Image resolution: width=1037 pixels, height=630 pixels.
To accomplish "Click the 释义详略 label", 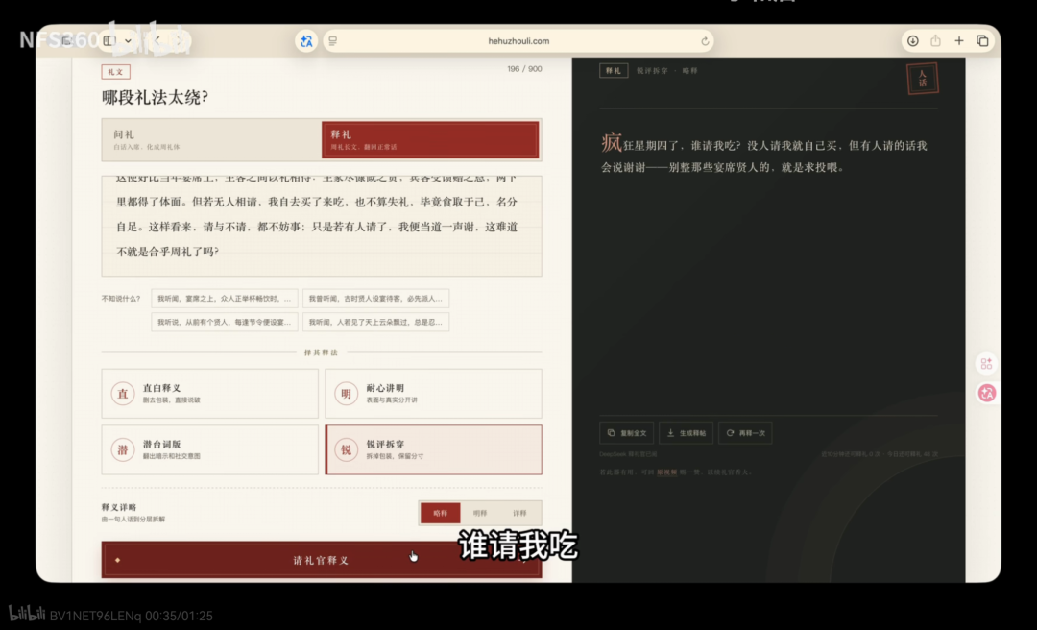I will (119, 508).
